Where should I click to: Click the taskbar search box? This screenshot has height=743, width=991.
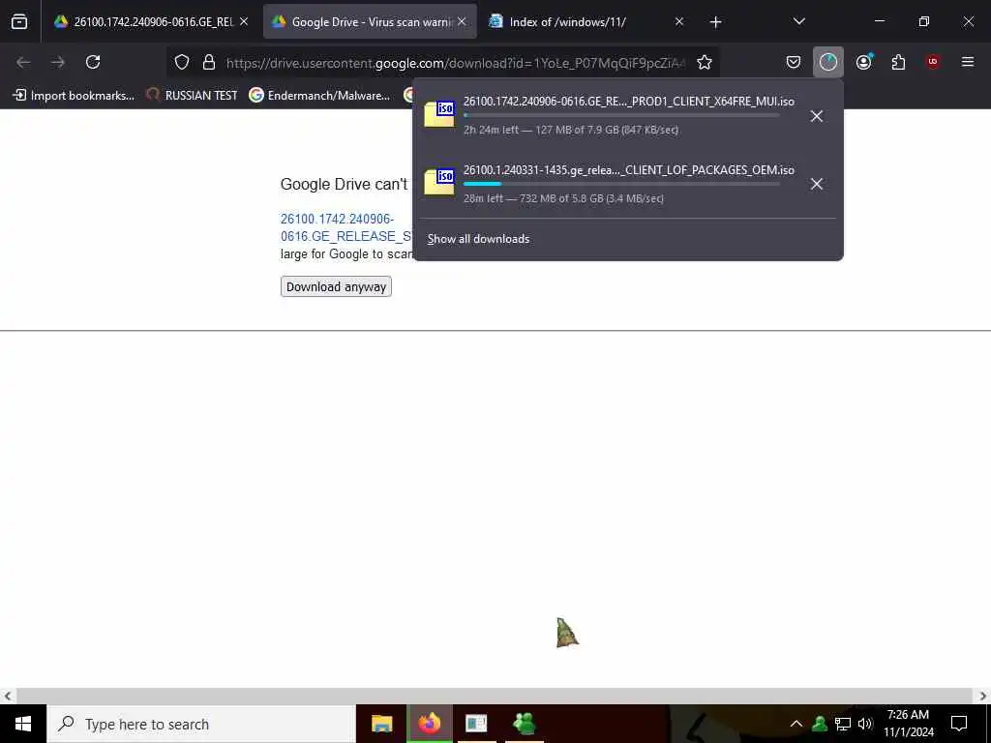click(201, 724)
